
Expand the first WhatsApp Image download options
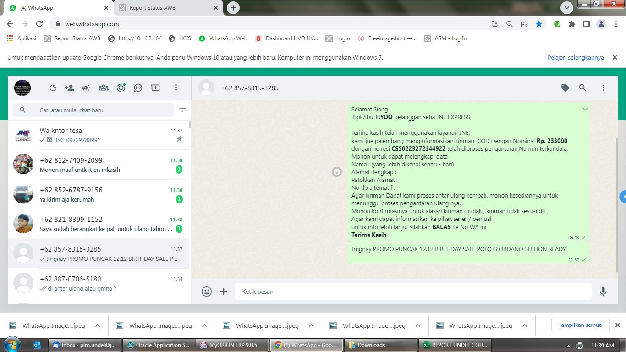(98, 325)
